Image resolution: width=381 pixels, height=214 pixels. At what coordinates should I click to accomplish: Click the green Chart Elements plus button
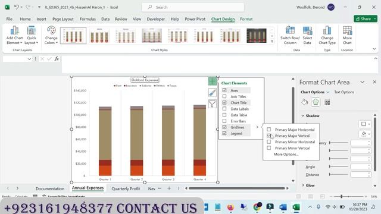[x=213, y=81]
